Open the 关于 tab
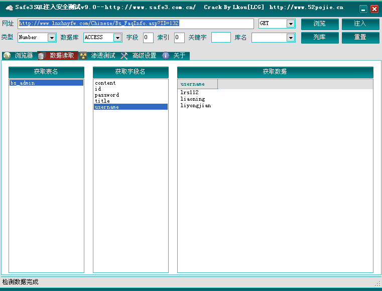This screenshot has height=291, width=382. [x=175, y=56]
